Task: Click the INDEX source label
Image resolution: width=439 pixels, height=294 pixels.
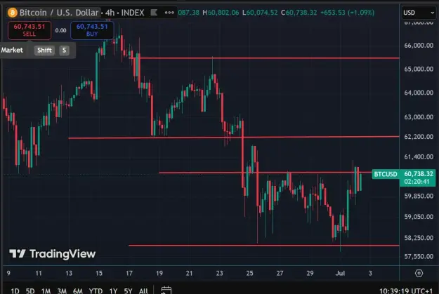Action: [x=133, y=13]
